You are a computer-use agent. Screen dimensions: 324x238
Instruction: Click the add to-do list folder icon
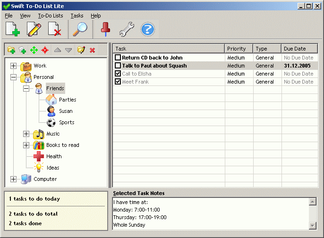[11, 50]
